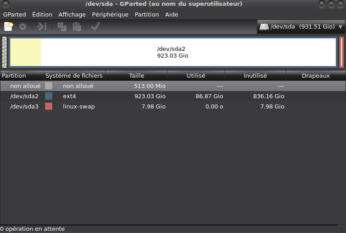This screenshot has width=346, height=233.
Task: Click the red linux-swap color swatch
Action: coord(49,106)
